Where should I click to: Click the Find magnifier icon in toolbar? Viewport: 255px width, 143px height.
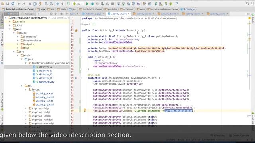point(46,4)
